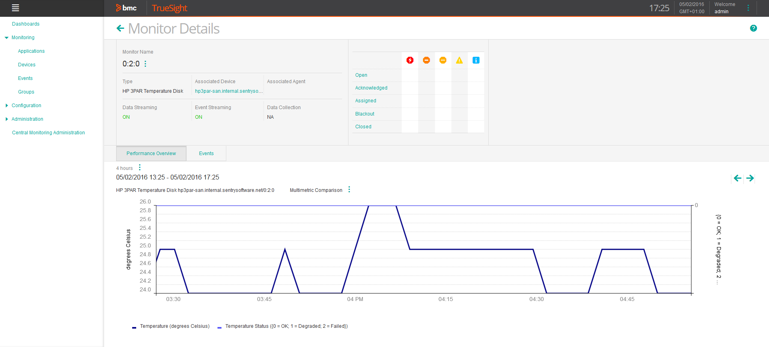
Task: Open Central Monitoring Administration
Action: pos(48,133)
